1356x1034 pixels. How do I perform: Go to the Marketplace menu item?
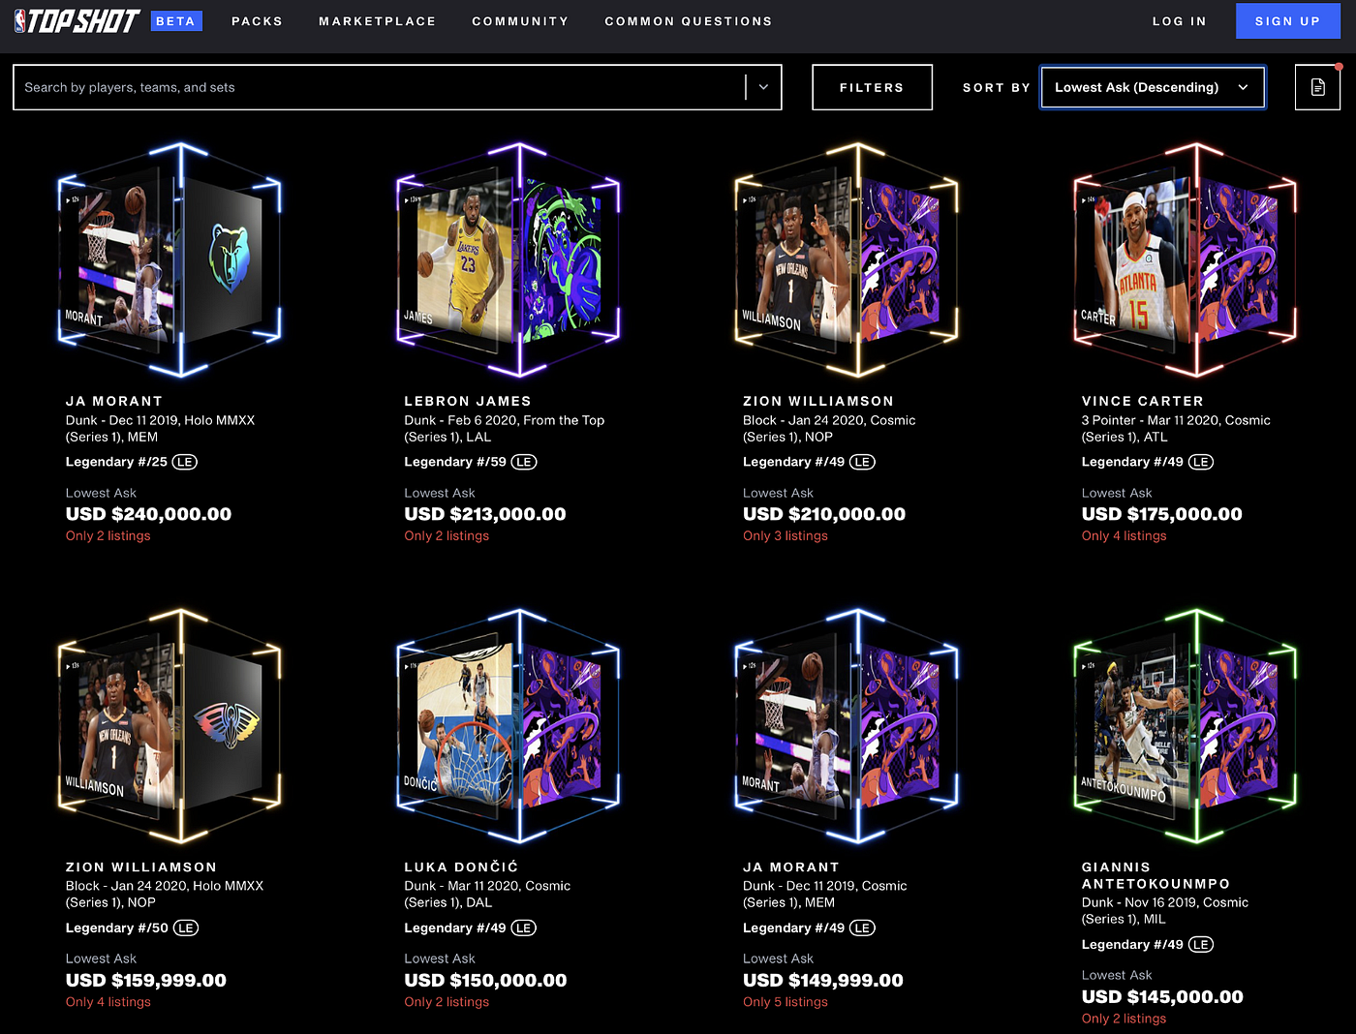coord(378,21)
